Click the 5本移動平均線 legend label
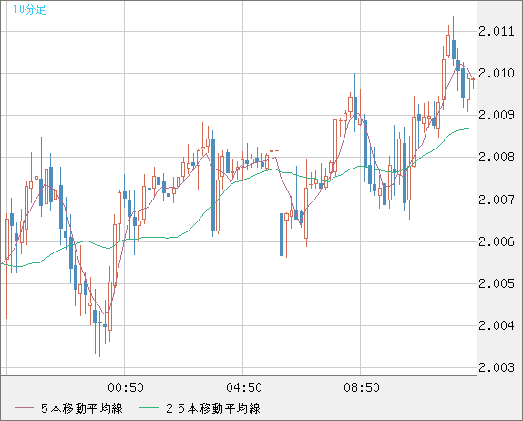The width and height of the screenshot is (523, 421). (x=82, y=408)
